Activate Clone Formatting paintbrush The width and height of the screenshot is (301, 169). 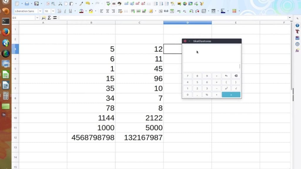click(81, 4)
